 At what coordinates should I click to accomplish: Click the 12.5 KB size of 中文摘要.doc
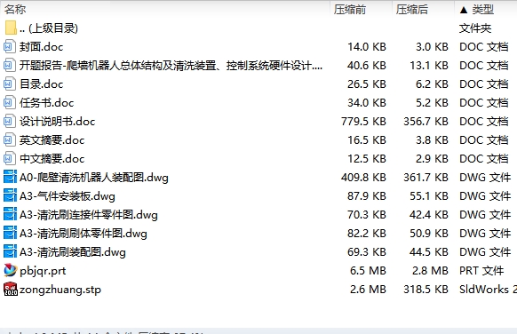367,159
